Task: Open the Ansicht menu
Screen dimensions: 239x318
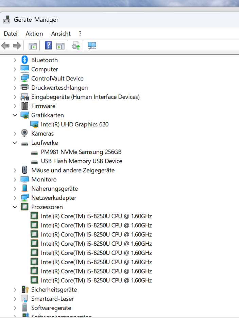Action: [x=61, y=33]
